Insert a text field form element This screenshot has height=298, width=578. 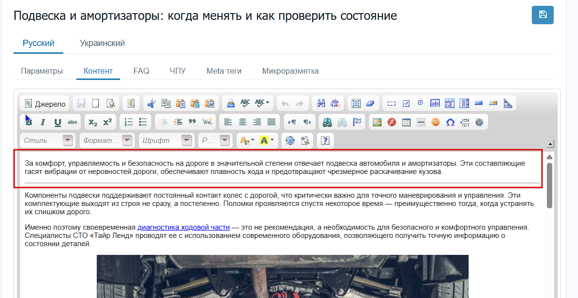435,104
